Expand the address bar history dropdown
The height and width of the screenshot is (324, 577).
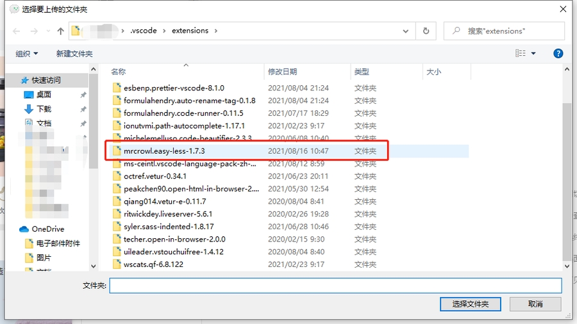pos(406,31)
